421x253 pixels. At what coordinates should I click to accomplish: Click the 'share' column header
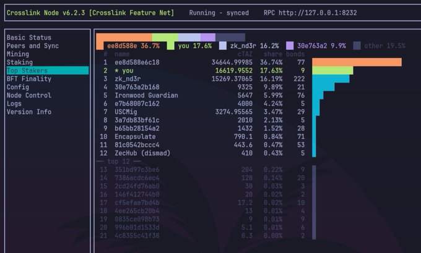273,54
